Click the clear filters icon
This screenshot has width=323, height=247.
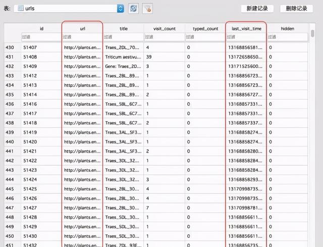pos(147,9)
